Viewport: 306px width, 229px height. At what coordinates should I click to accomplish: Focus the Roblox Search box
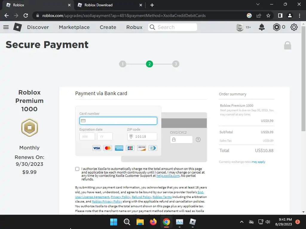(172, 27)
